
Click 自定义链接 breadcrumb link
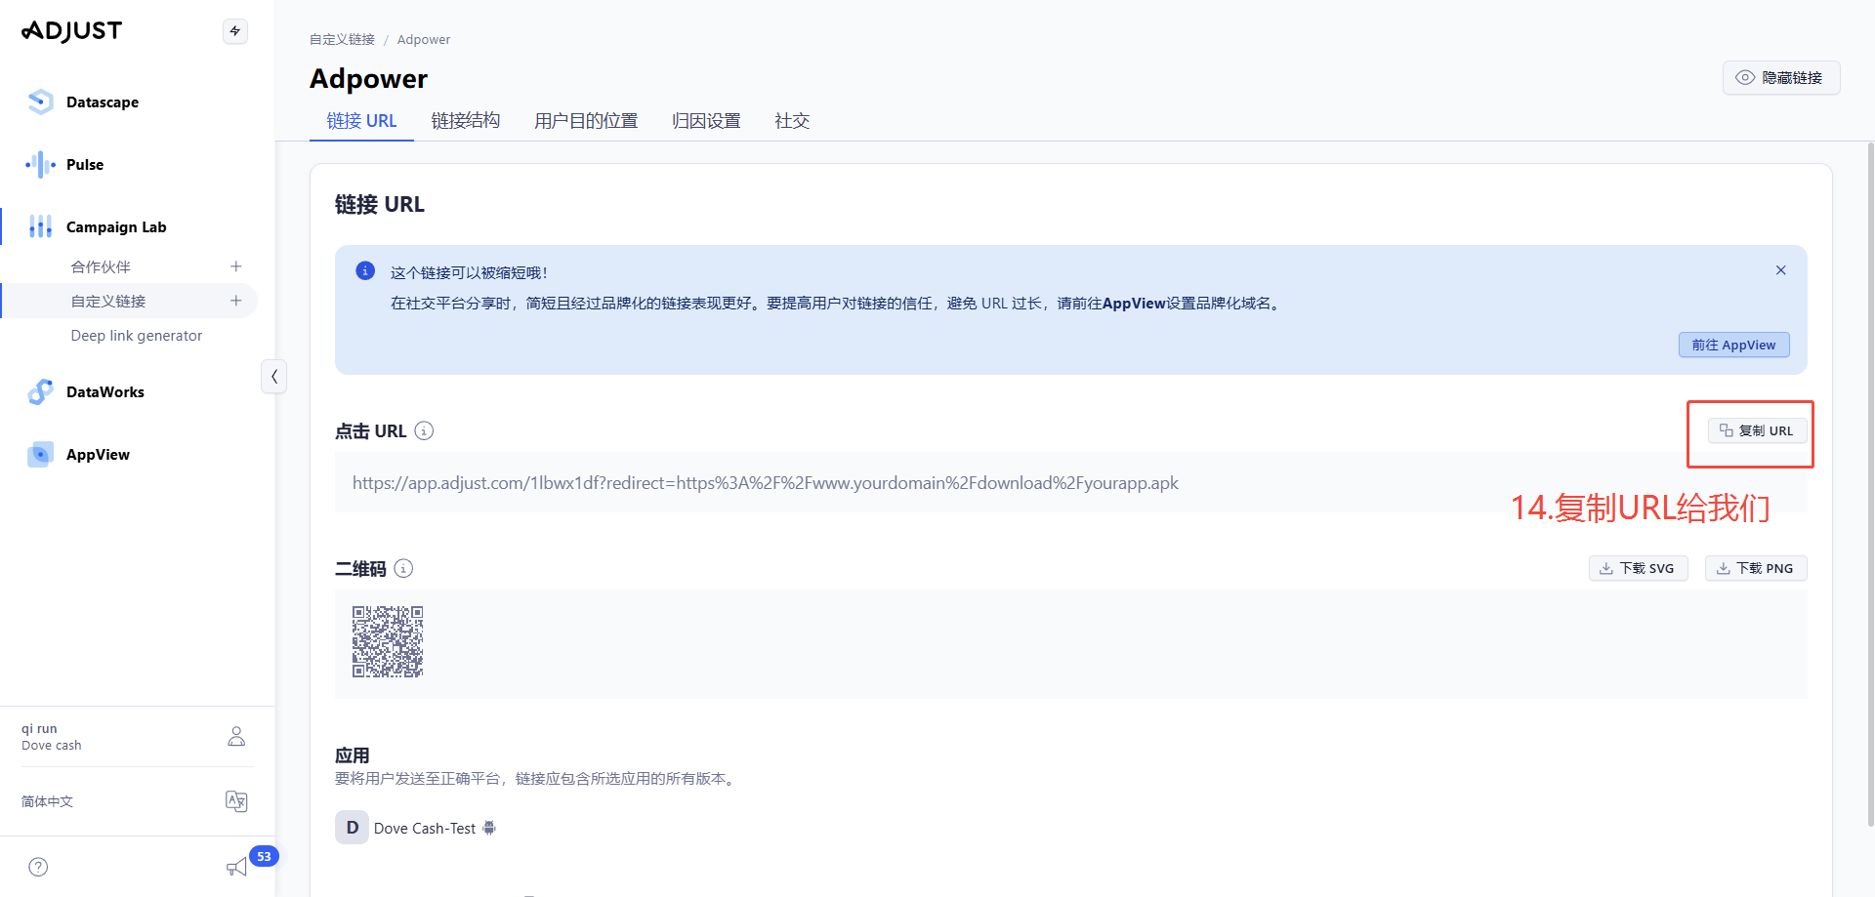pos(342,39)
